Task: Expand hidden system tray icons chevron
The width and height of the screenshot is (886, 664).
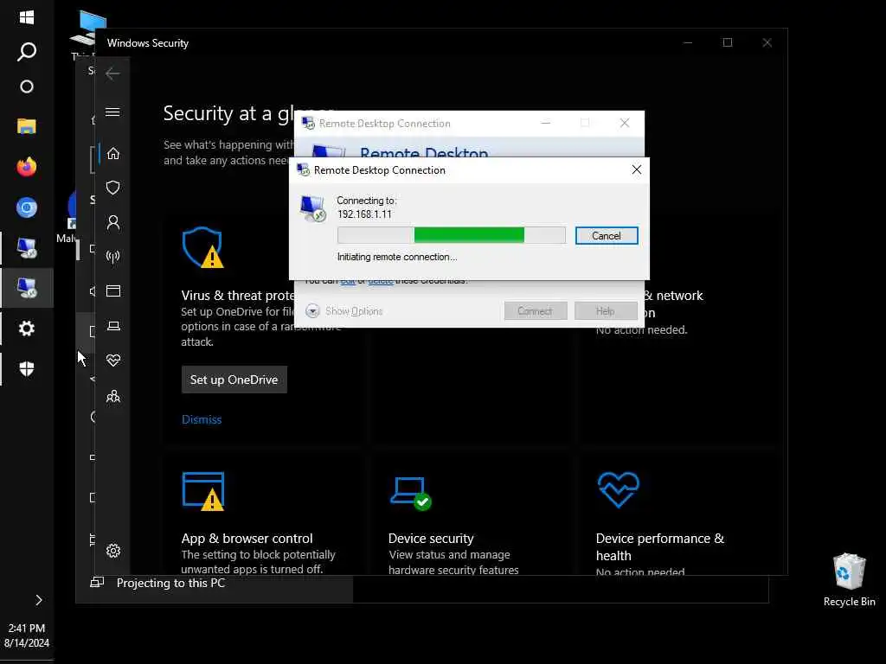Action: pos(38,600)
